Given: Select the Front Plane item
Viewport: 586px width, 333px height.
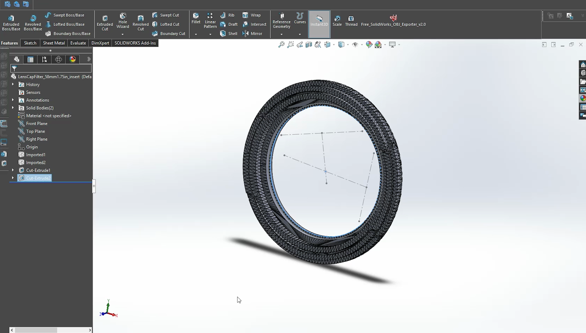Looking at the screenshot, I should (x=33, y=123).
